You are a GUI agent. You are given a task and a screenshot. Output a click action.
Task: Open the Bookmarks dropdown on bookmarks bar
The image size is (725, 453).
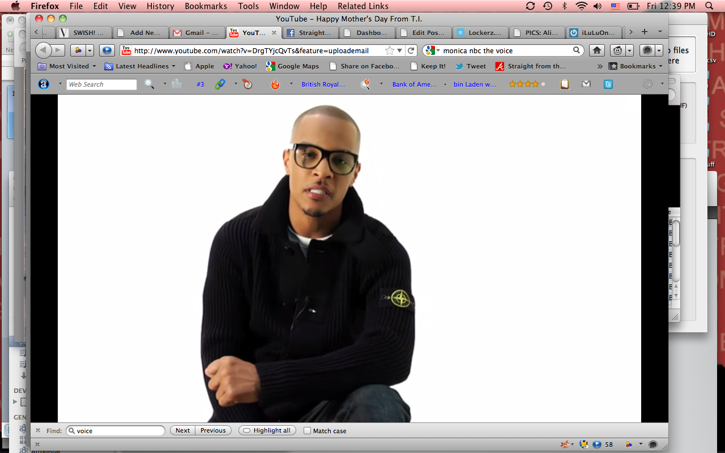pyautogui.click(x=636, y=66)
